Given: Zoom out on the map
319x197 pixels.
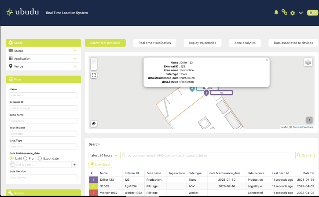Looking at the screenshot, I should [x=94, y=67].
